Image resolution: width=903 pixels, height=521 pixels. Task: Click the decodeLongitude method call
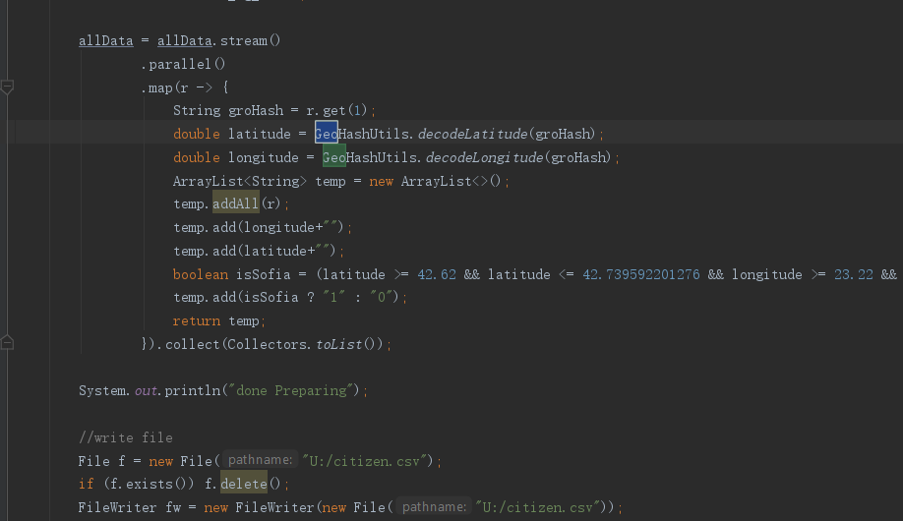484,157
